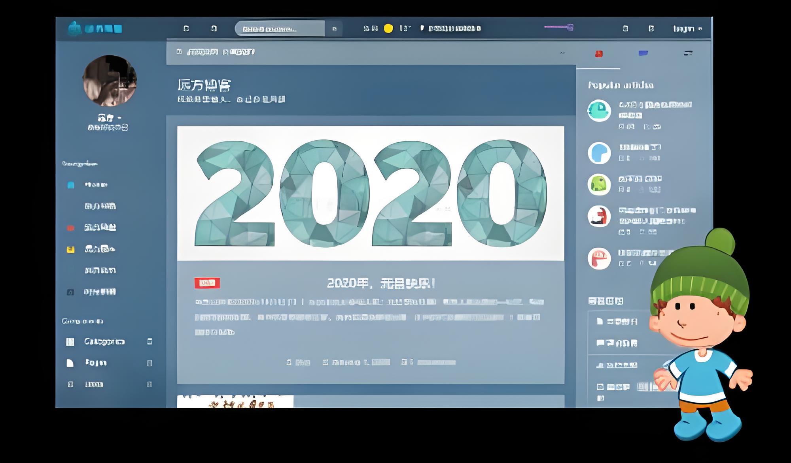The image size is (791, 463).
Task: Click inside the header search field
Action: [280, 29]
